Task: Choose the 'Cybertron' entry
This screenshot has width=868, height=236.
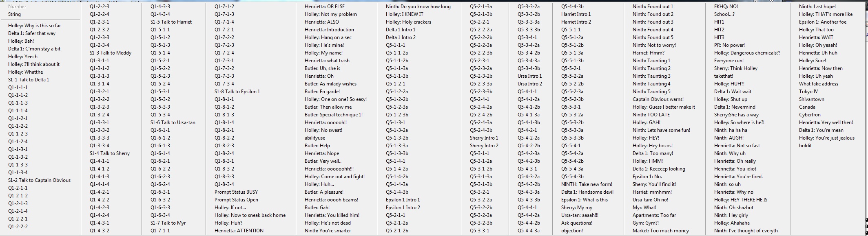Action: click(x=810, y=115)
